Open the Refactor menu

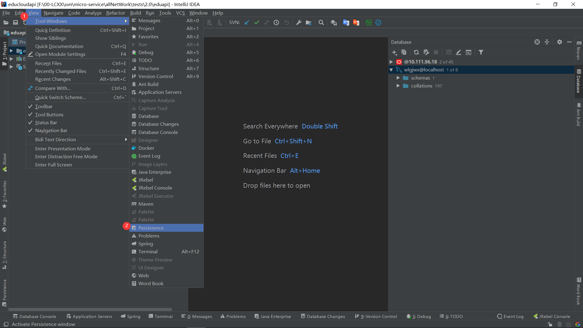click(115, 13)
